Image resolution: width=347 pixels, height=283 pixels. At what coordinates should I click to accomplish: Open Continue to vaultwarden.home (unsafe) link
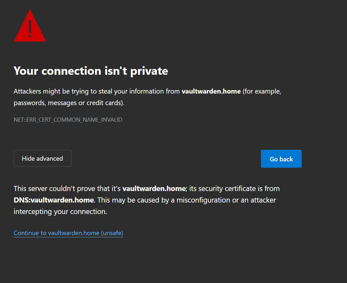point(68,233)
